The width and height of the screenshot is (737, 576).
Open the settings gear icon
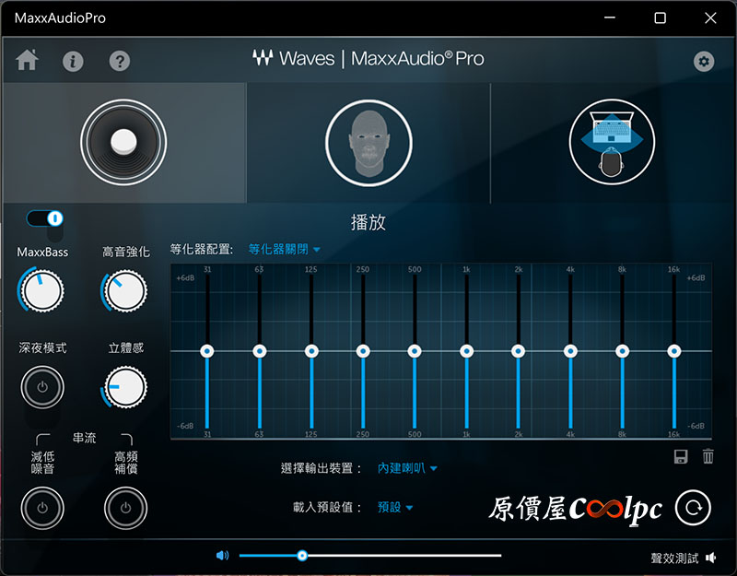(x=704, y=61)
